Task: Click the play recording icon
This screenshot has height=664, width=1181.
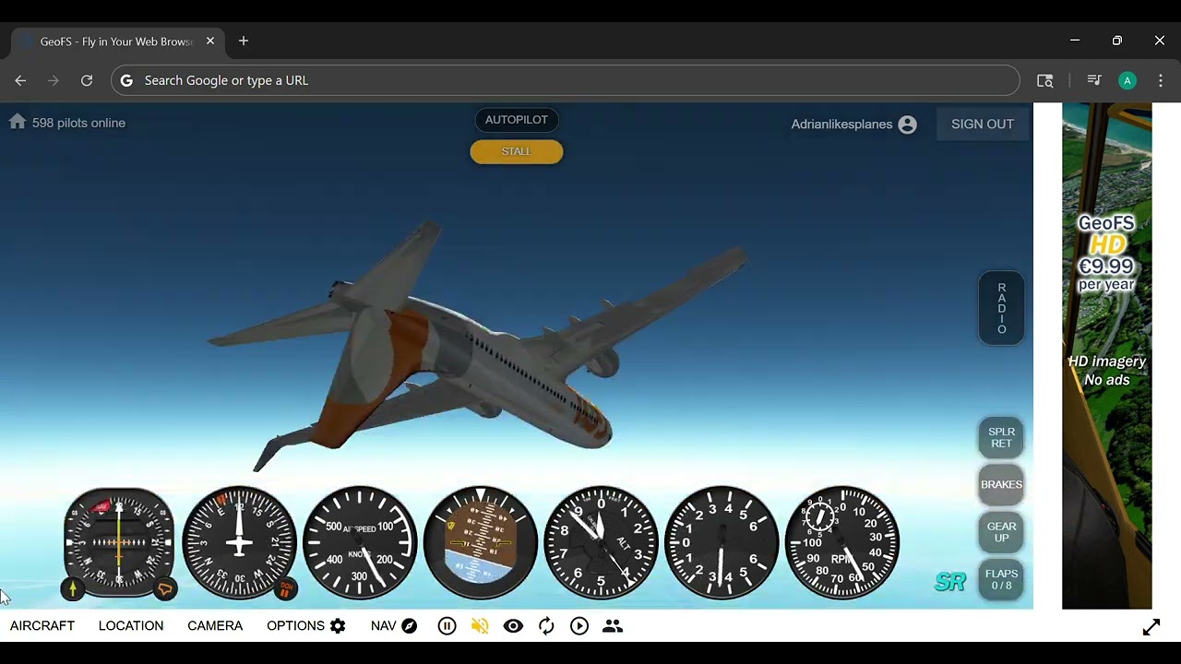Action: click(x=579, y=626)
